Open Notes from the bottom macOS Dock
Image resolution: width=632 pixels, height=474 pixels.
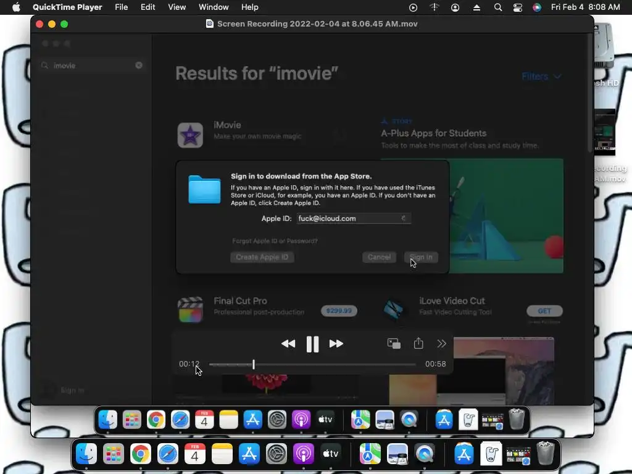click(222, 454)
